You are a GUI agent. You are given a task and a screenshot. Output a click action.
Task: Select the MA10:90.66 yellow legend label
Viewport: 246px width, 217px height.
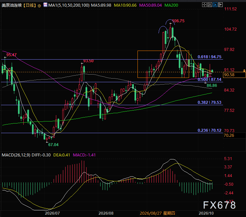[125, 5]
